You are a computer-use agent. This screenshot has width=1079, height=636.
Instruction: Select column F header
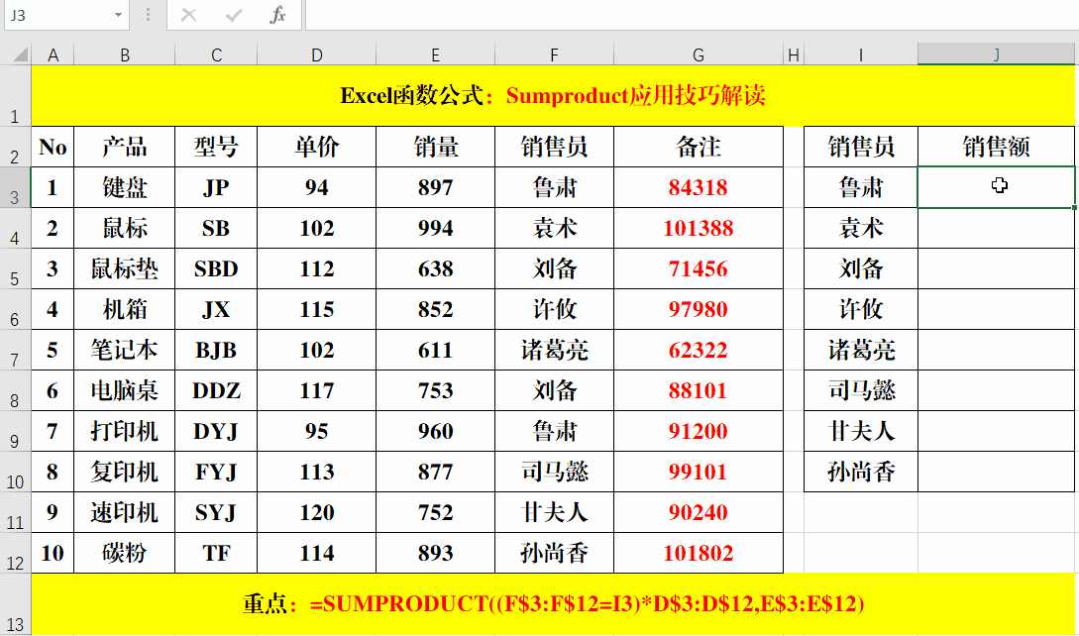pos(554,55)
